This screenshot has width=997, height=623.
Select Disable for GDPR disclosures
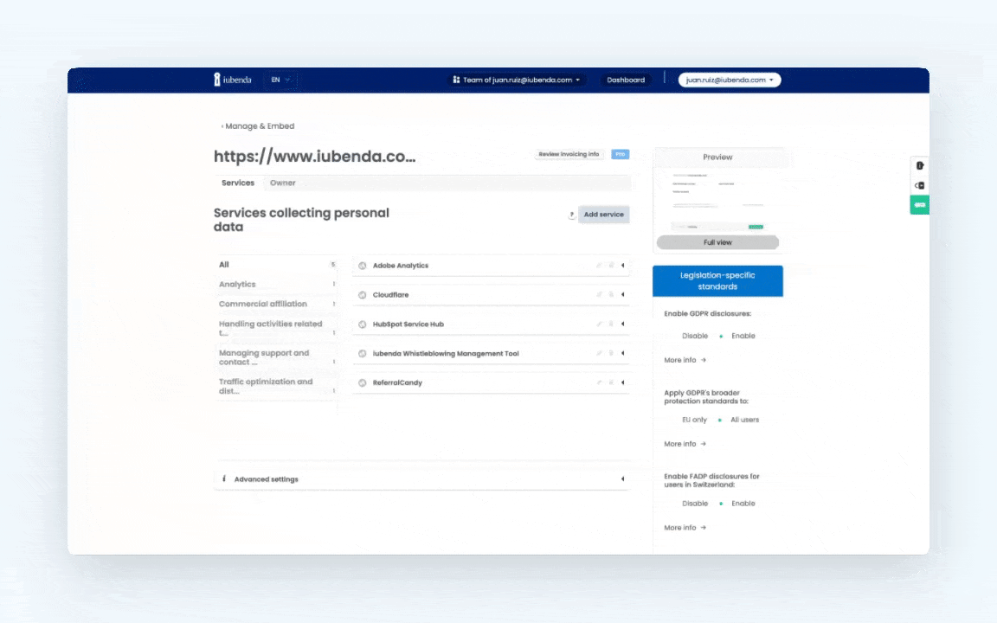(x=695, y=336)
